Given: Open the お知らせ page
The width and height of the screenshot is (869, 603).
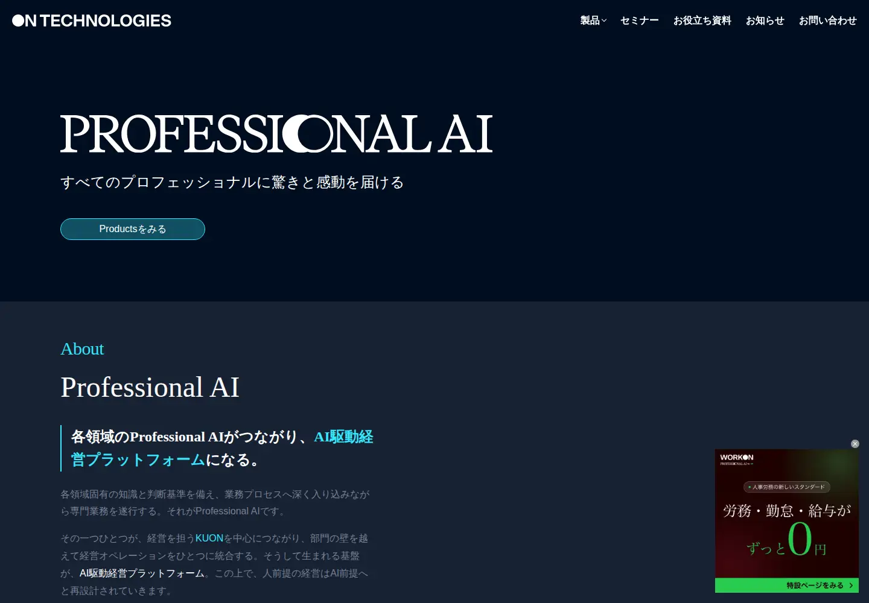Looking at the screenshot, I should [765, 21].
